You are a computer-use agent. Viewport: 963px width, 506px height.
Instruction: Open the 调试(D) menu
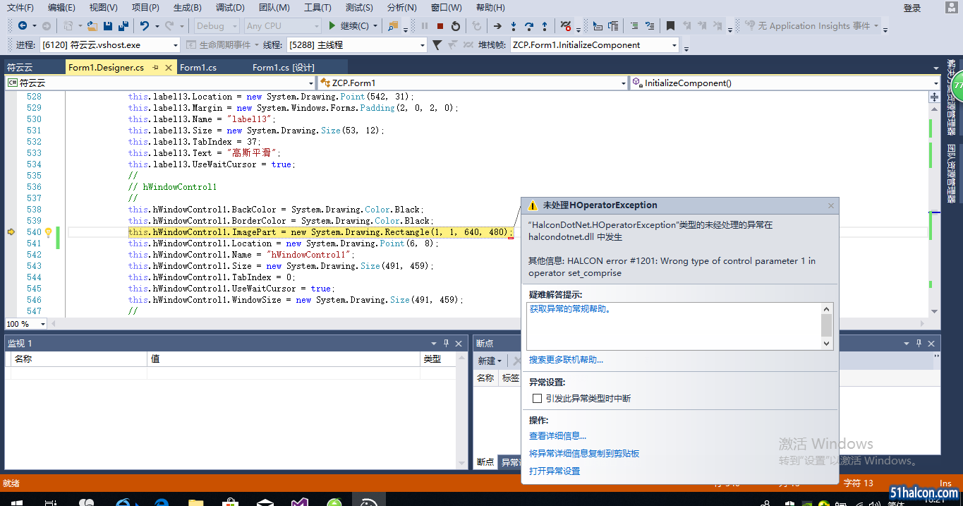click(230, 8)
